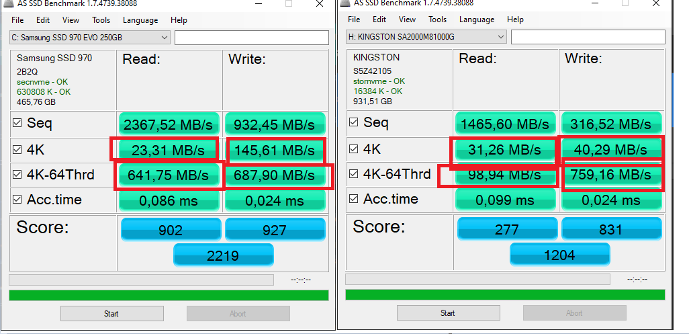Click the grey progress bar in Samsung window
The width and height of the screenshot is (689, 334).
[x=142, y=280]
